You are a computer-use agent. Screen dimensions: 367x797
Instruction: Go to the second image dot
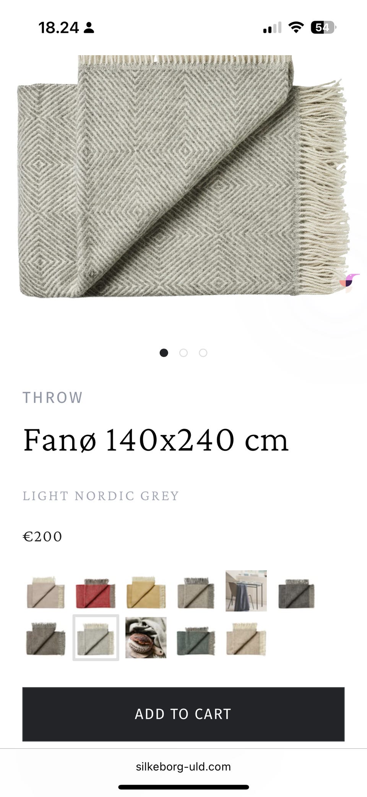(x=183, y=353)
